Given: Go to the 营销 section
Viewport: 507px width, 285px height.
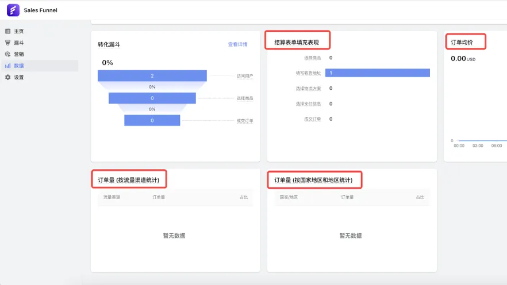Looking at the screenshot, I should [40, 54].
